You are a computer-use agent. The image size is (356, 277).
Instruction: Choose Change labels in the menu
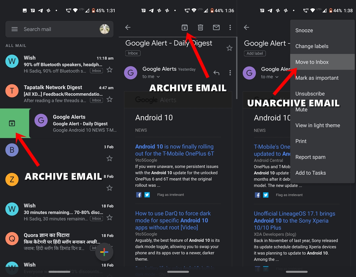pyautogui.click(x=322, y=46)
